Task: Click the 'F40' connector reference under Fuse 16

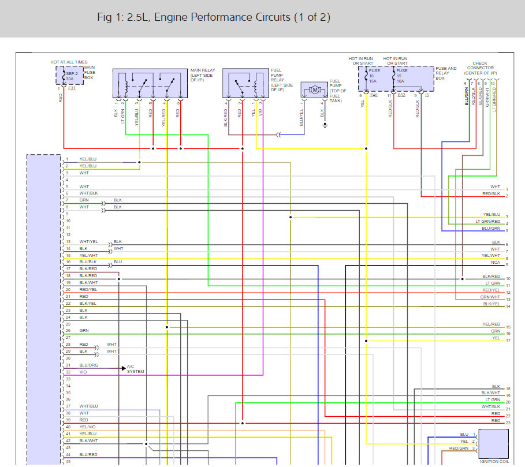Action: pyautogui.click(x=374, y=95)
